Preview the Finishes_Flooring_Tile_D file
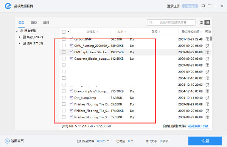 coord(207,104)
